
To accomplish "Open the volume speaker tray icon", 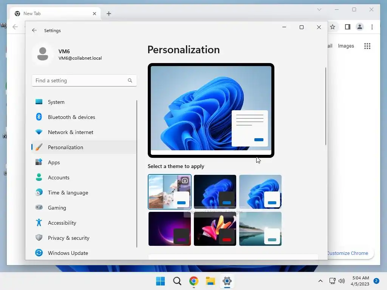I will point(342,281).
